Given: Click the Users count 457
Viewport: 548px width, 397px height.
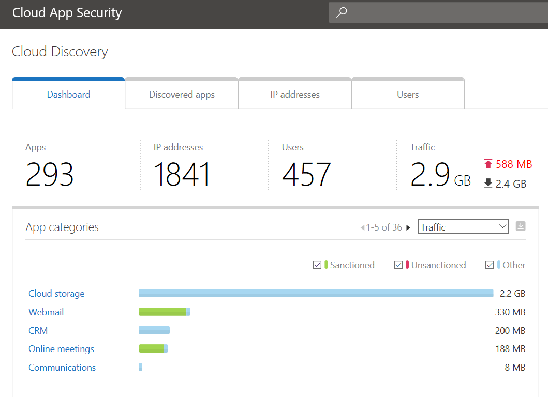Looking at the screenshot, I should pos(306,174).
